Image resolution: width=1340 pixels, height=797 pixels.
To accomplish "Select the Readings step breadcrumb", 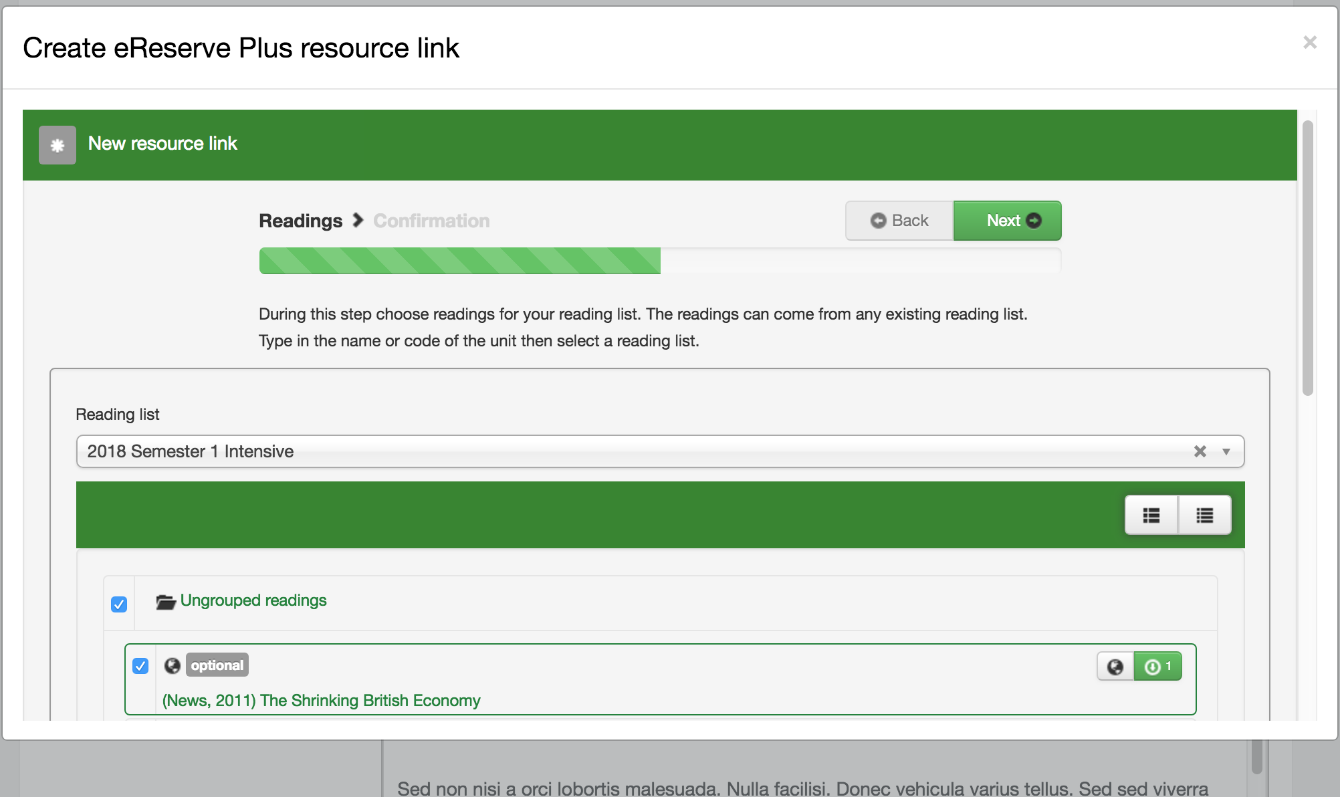I will point(300,221).
